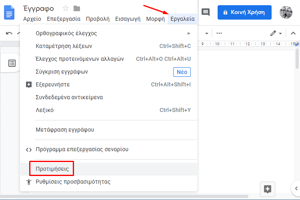
Task: Hide the menus with the up chevron
Action: click(x=293, y=33)
